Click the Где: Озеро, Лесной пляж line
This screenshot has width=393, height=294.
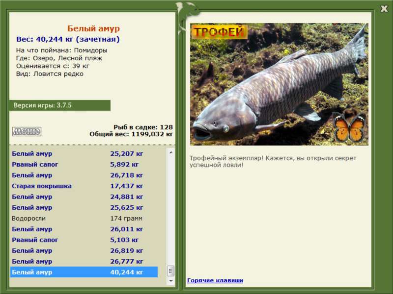[59, 58]
